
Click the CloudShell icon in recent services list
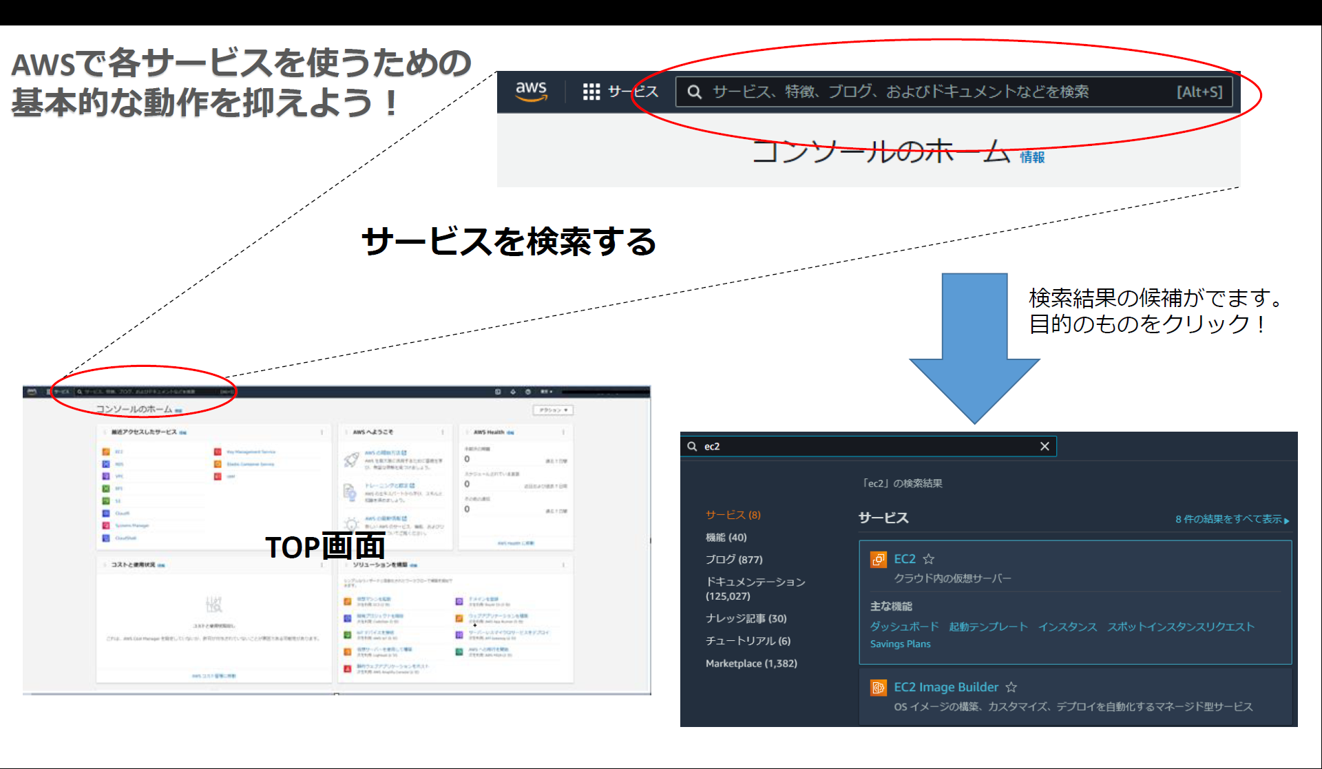pos(106,538)
